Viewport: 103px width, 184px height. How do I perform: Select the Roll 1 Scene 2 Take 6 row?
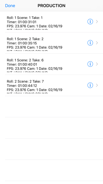[x=51, y=64]
